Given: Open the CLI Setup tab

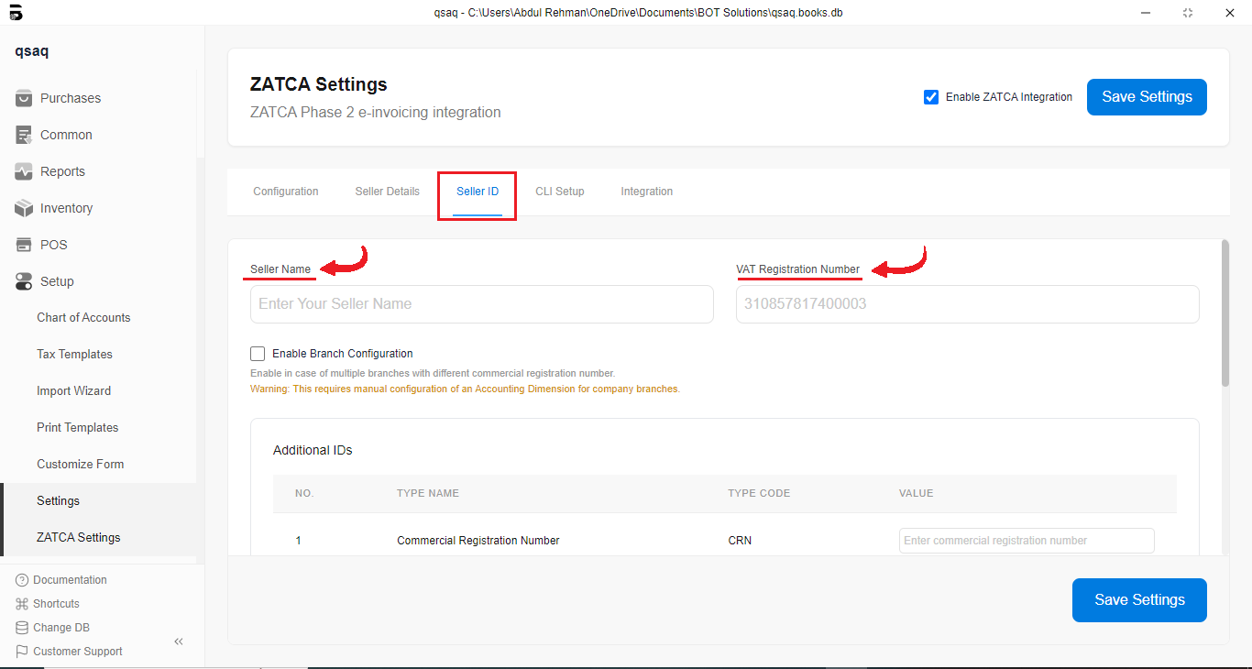Looking at the screenshot, I should 559,192.
